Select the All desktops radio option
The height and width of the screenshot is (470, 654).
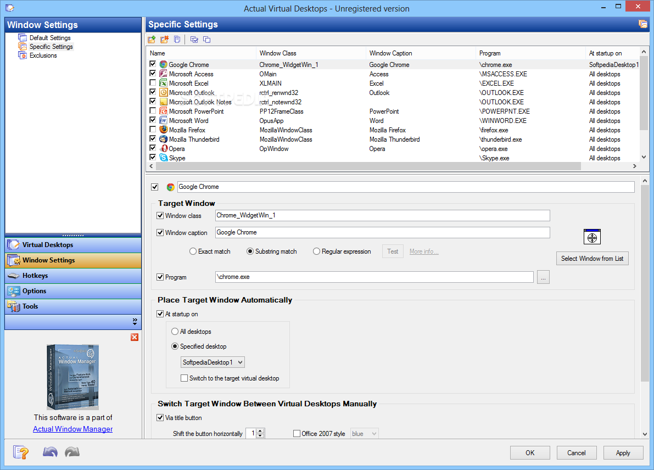(x=175, y=332)
